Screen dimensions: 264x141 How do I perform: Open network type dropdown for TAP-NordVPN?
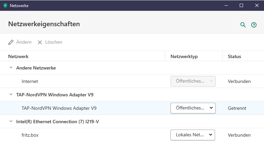click(193, 108)
